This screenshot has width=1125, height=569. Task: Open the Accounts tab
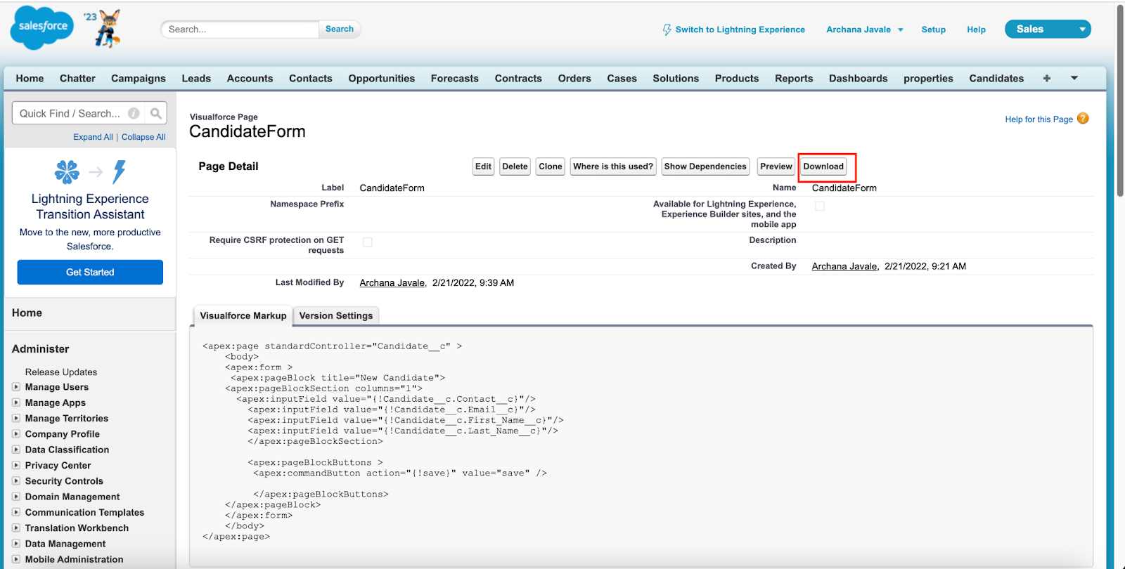click(x=250, y=79)
